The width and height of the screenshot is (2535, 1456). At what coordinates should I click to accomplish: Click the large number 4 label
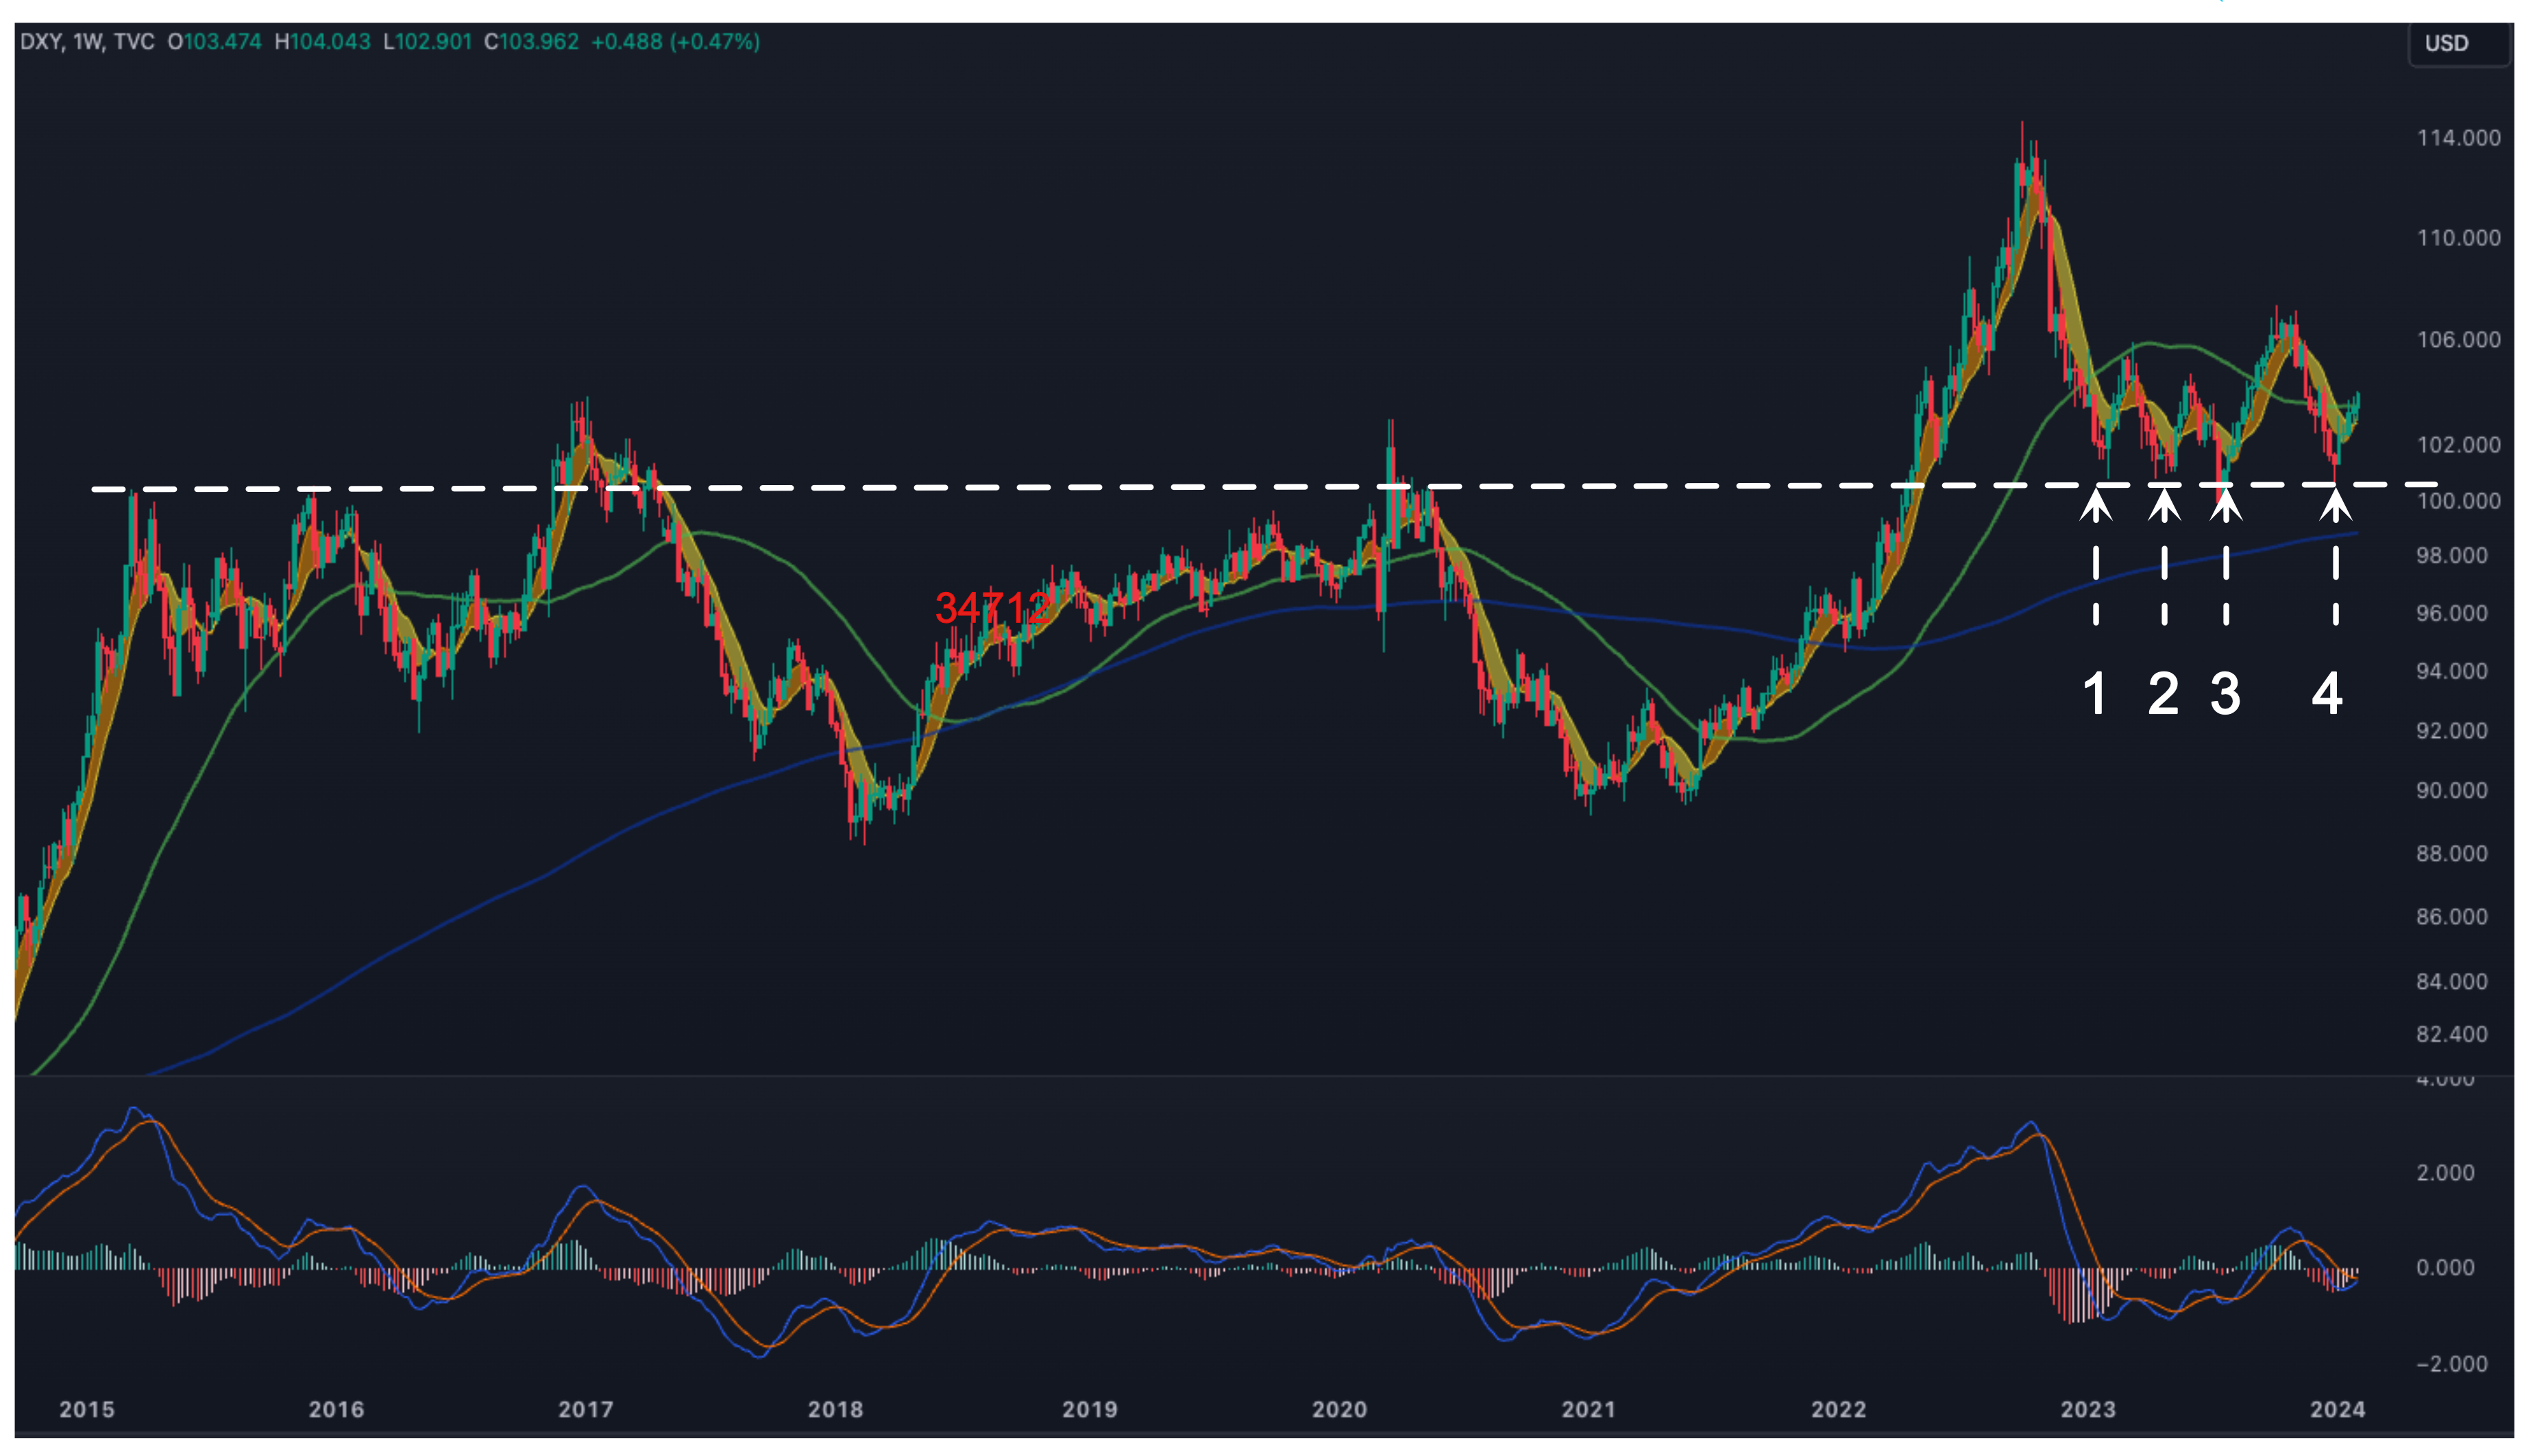pyautogui.click(x=2326, y=693)
